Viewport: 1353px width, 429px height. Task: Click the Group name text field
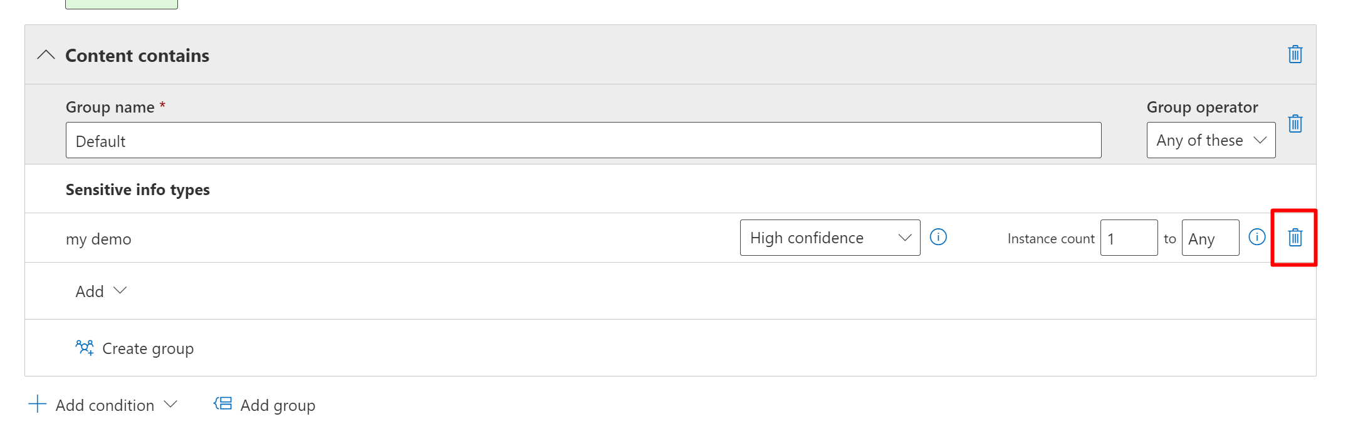tap(583, 140)
